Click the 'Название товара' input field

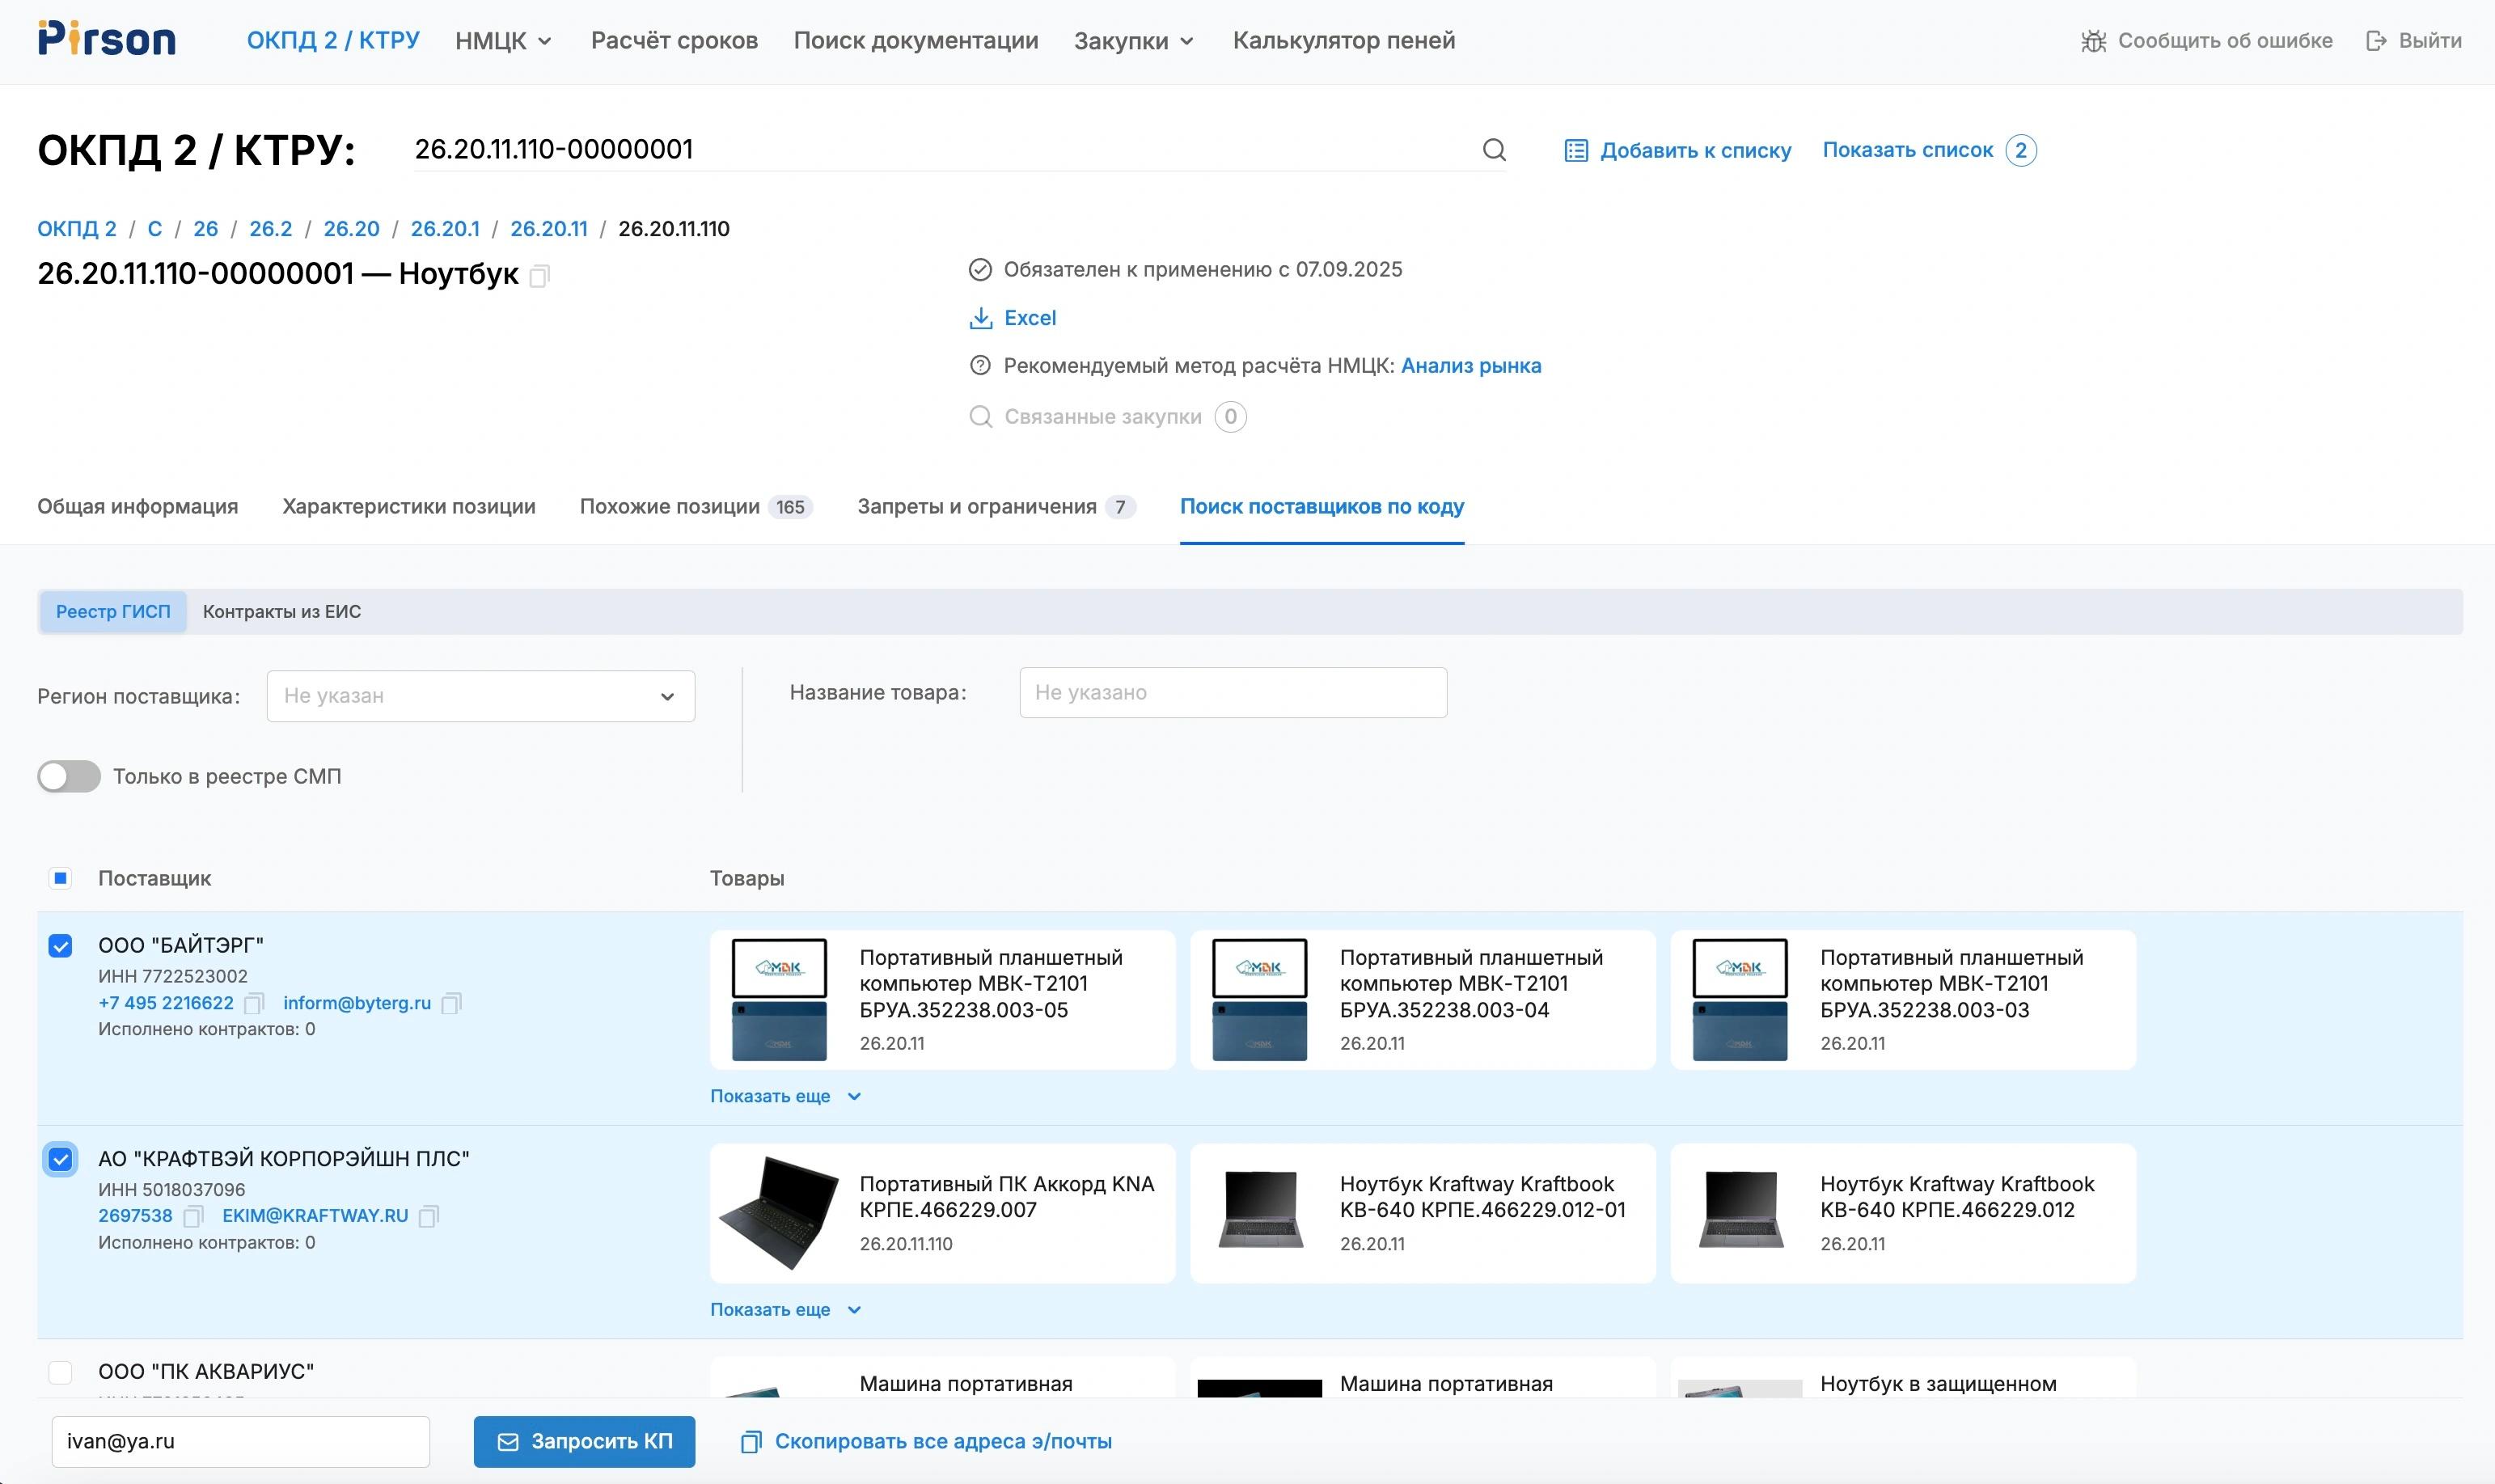[x=1232, y=692]
